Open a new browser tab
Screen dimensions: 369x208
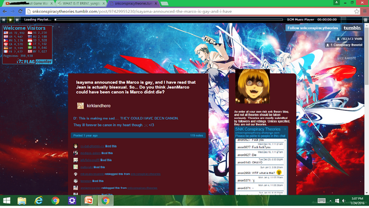coord(164,3)
